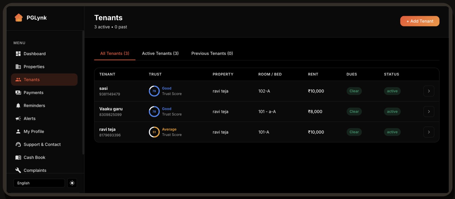Viewport: 455px width, 199px height.
Task: Open sasi's tenant details chevron
Action: (x=429, y=91)
